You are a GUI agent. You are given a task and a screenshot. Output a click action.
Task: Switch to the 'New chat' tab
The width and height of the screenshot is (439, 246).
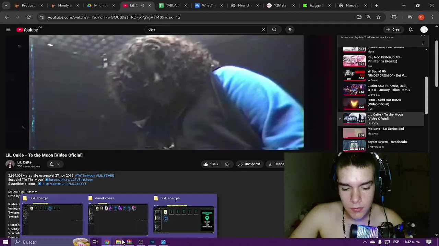[245, 5]
